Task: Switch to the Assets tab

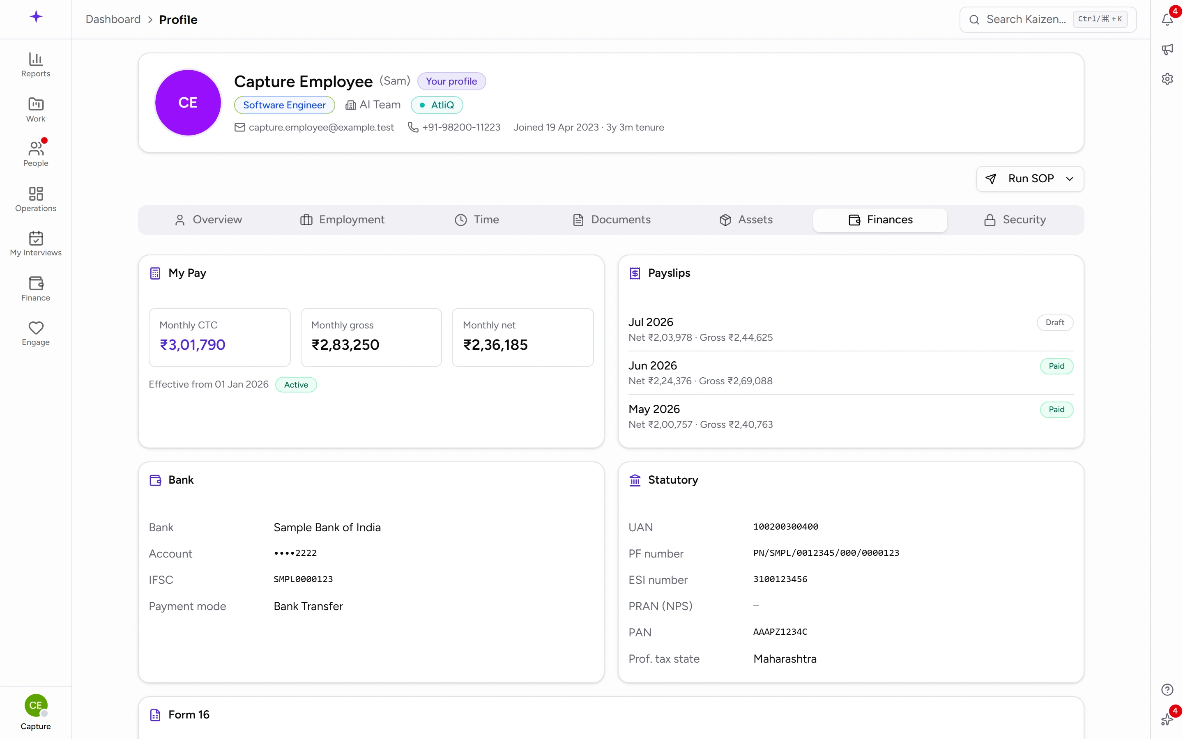Action: point(746,220)
